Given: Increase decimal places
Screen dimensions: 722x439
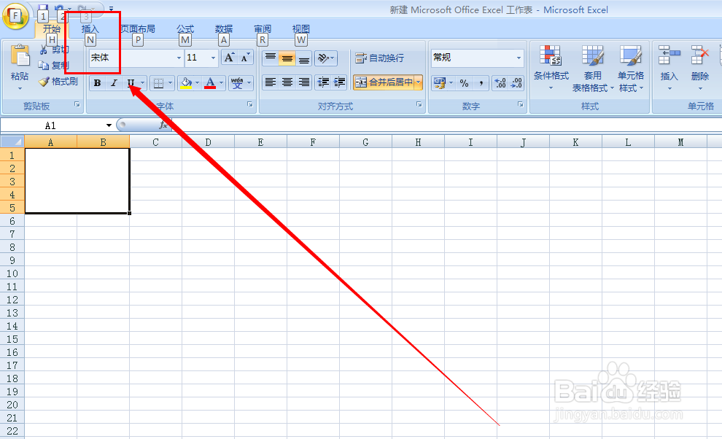Looking at the screenshot, I should (500, 83).
